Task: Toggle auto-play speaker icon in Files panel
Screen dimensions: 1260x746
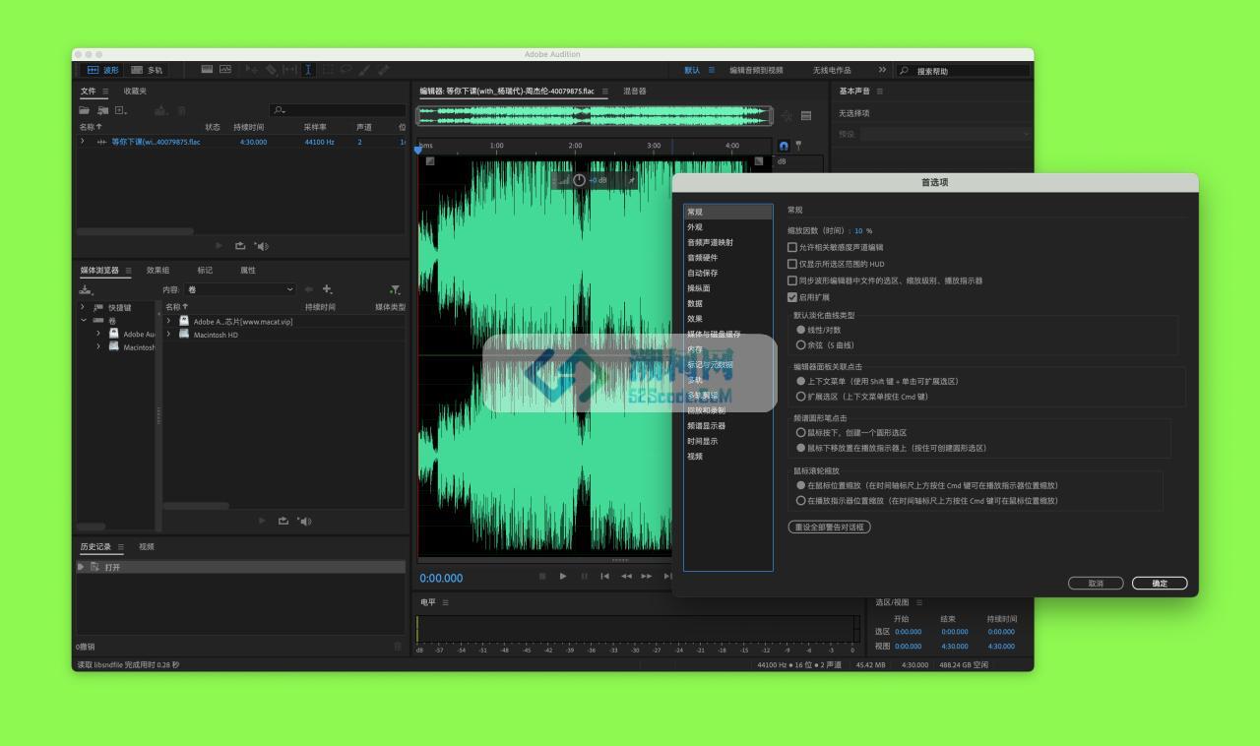Action: pyautogui.click(x=261, y=246)
